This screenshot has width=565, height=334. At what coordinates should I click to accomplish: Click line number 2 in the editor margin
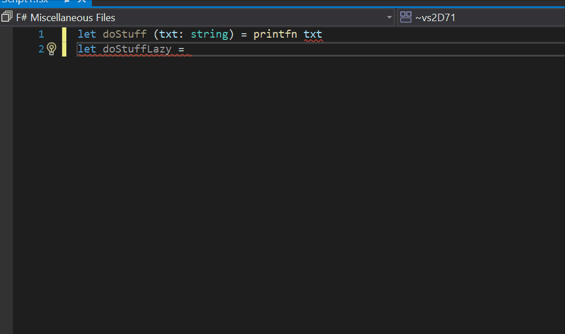[41, 49]
